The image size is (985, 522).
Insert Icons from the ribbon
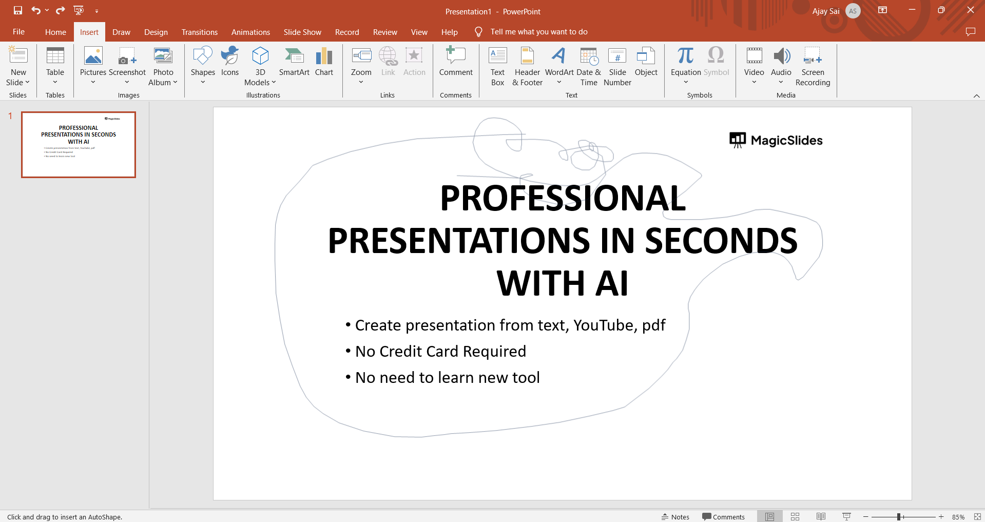coord(229,62)
